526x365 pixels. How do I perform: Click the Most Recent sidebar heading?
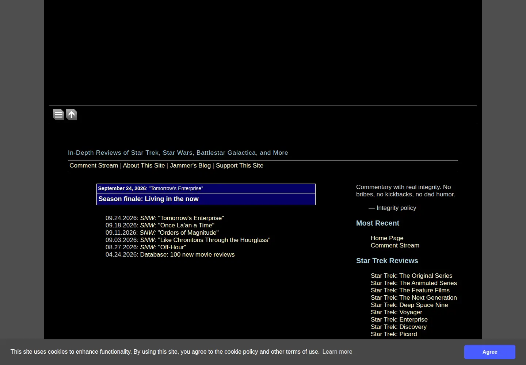(x=378, y=223)
